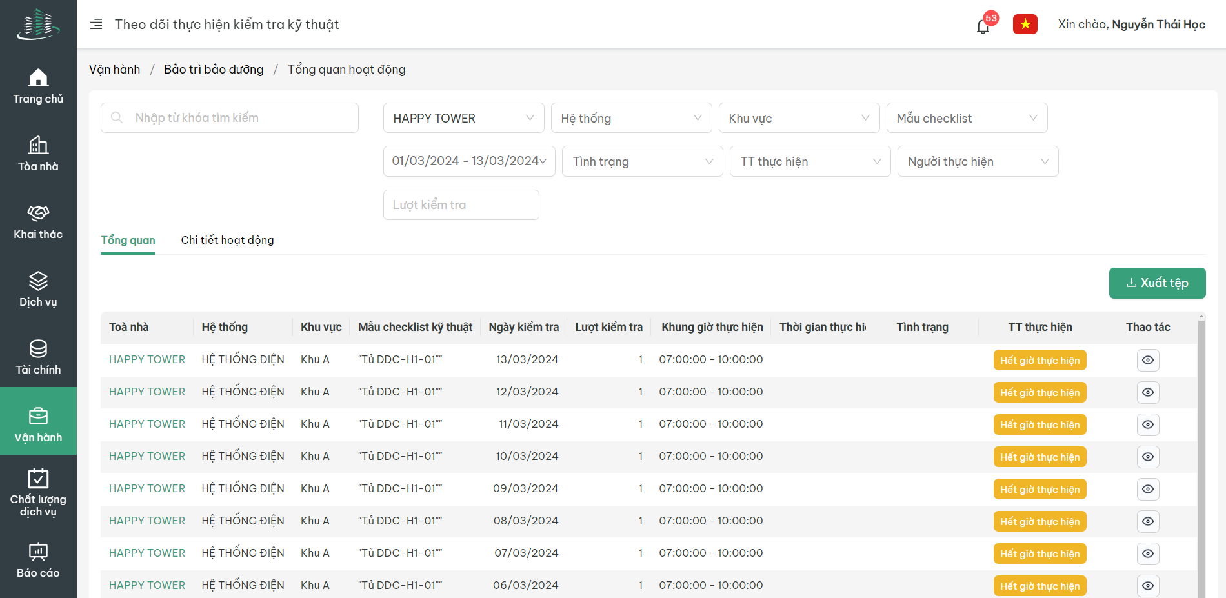The image size is (1226, 598).
Task: Switch to the Tổng quan tab
Action: [128, 240]
